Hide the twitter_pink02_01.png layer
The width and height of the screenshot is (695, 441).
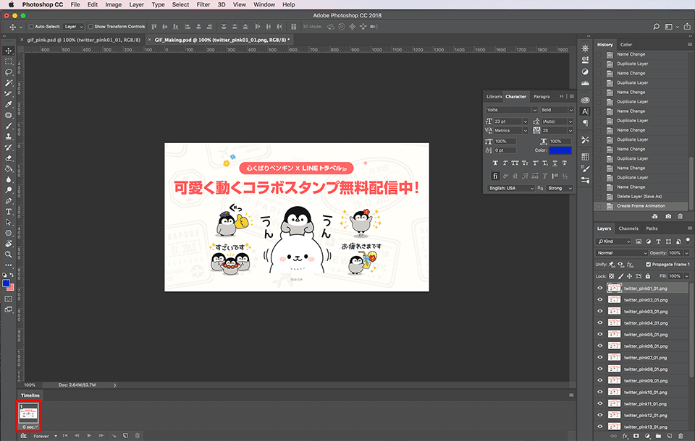pyautogui.click(x=600, y=300)
